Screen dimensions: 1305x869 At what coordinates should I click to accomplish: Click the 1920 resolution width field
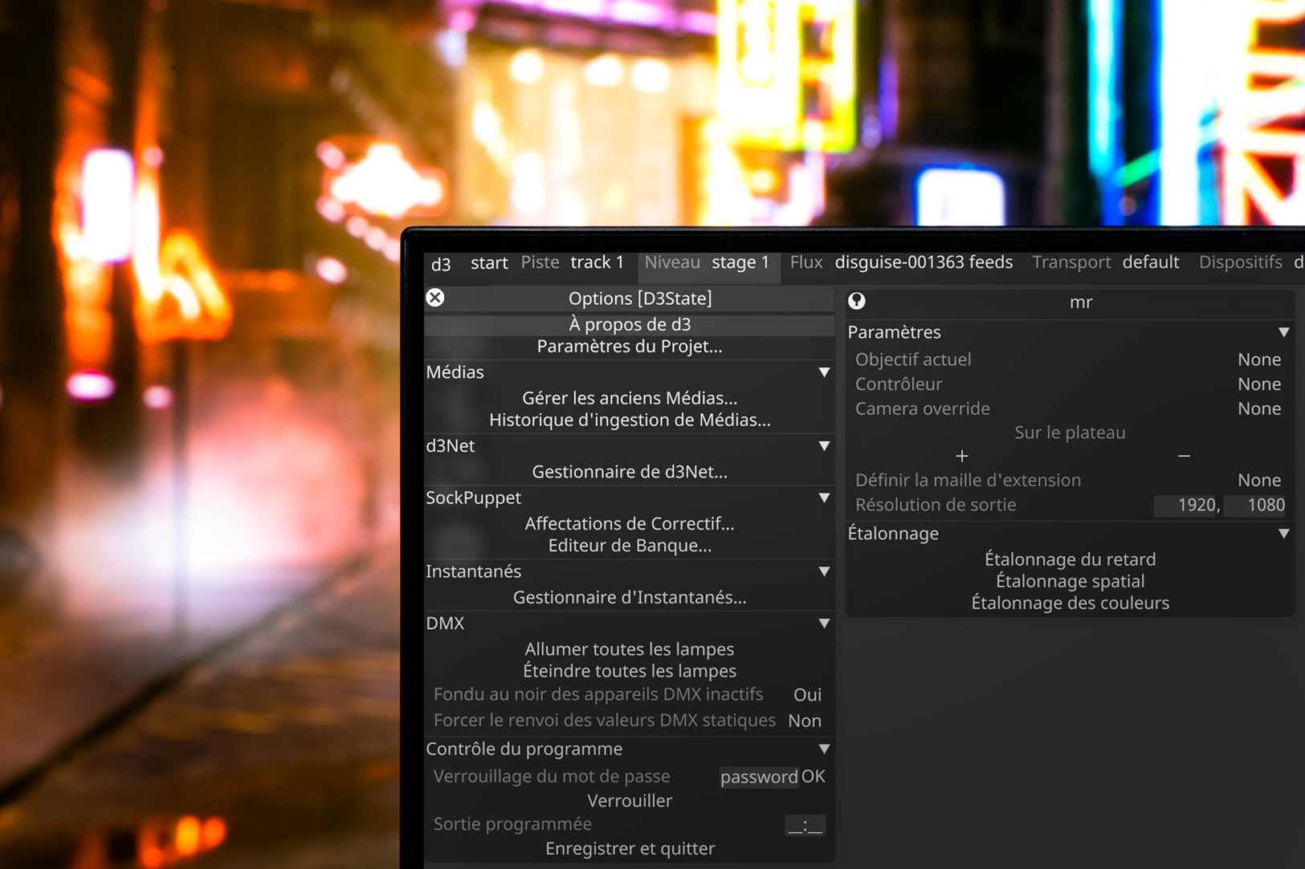coord(1188,506)
